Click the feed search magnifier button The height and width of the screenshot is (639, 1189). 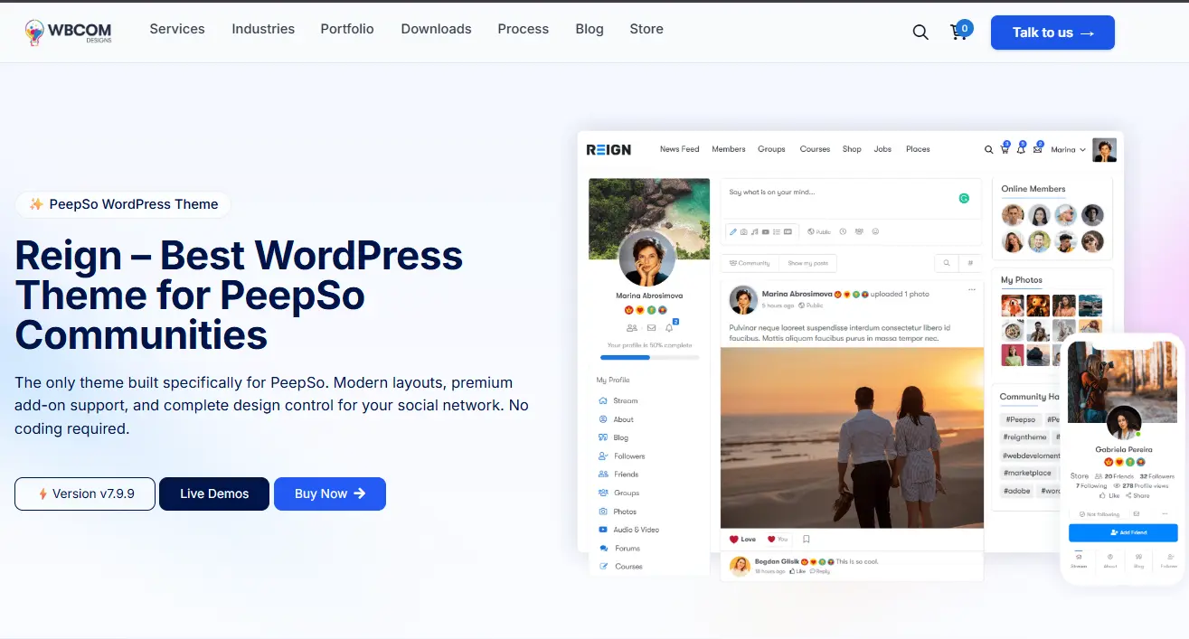pos(947,263)
